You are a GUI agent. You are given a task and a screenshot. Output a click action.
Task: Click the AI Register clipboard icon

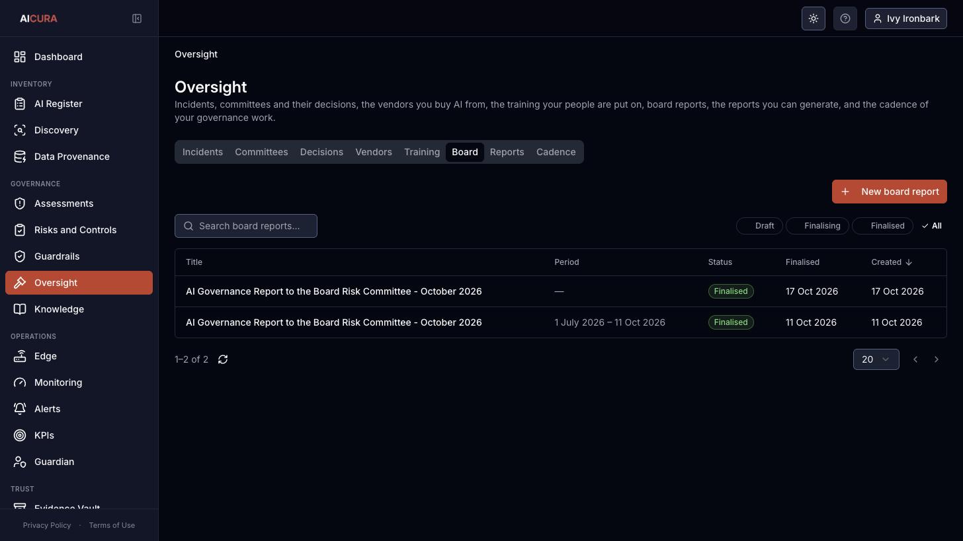tap(20, 104)
